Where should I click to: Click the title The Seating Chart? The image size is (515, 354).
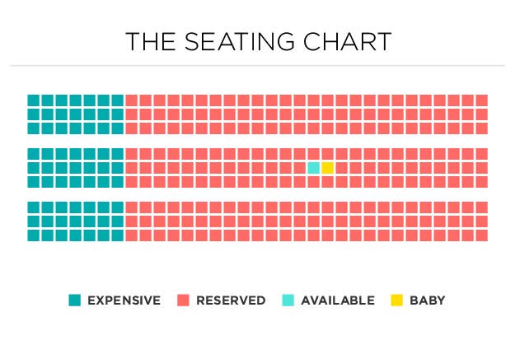click(x=259, y=42)
